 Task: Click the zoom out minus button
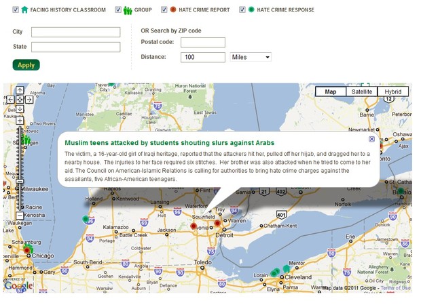20,216
